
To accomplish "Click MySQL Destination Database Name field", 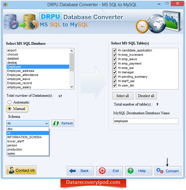I will pyautogui.click(x=146, y=121).
